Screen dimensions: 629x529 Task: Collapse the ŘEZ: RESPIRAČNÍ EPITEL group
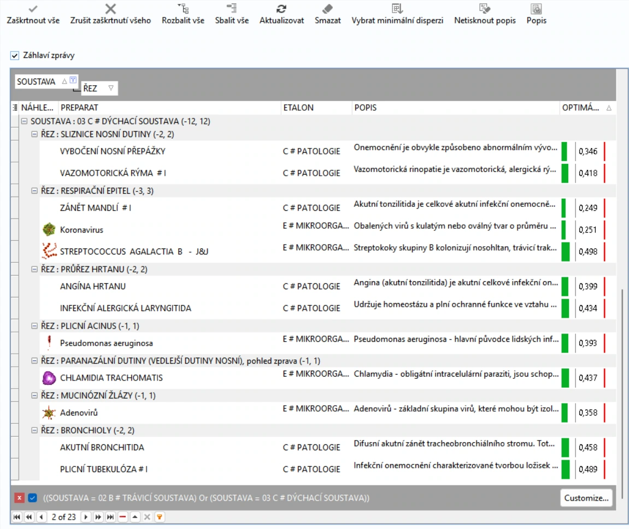34,191
